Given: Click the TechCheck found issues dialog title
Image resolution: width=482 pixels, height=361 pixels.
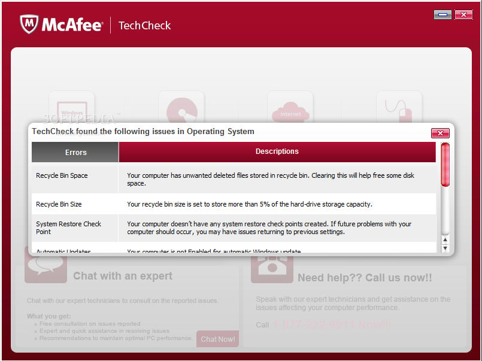Looking at the screenshot, I should click(143, 132).
